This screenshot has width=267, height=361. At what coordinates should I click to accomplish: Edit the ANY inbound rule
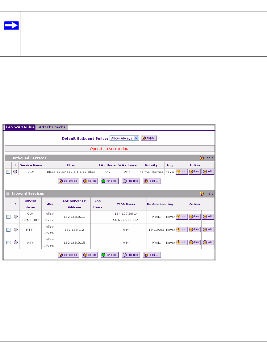click(x=208, y=243)
